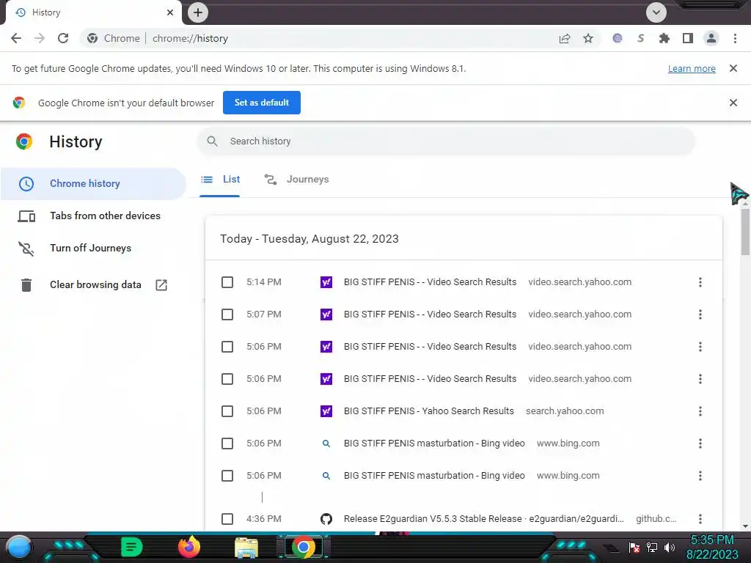Dismiss the Windows 8.1 update notice
The width and height of the screenshot is (751, 563).
pyautogui.click(x=733, y=68)
